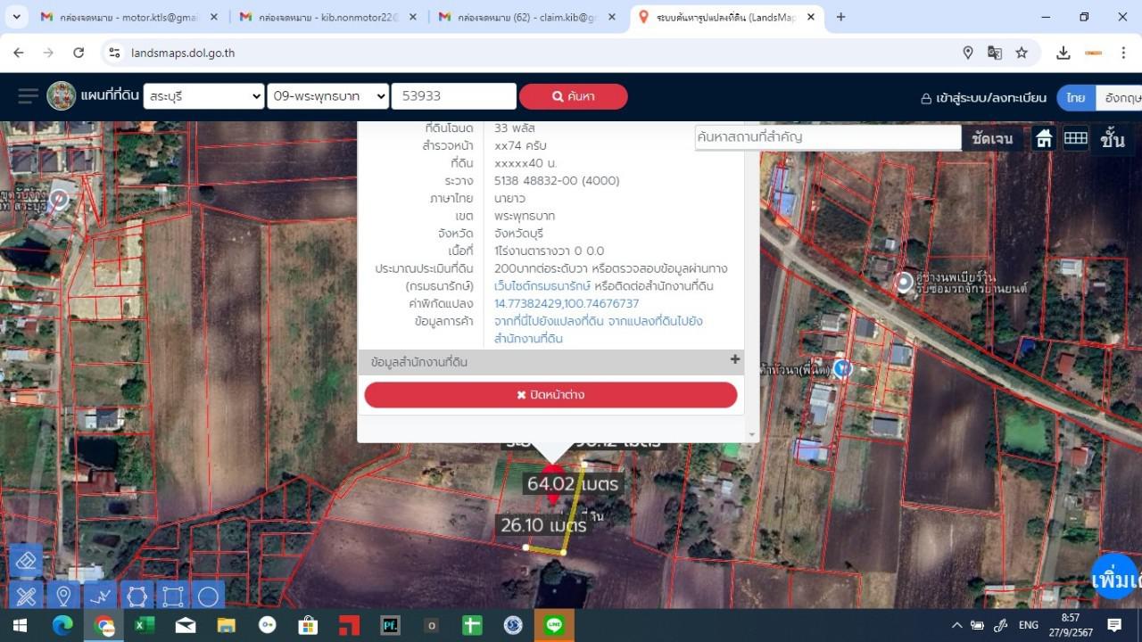Click the pencil and ruler drawing tool
The height and width of the screenshot is (642, 1142).
pyautogui.click(x=27, y=596)
